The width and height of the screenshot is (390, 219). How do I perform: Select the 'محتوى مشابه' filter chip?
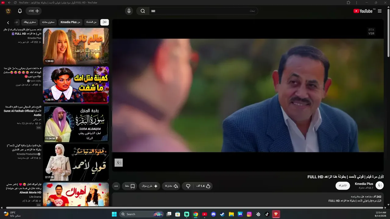(x=48, y=22)
